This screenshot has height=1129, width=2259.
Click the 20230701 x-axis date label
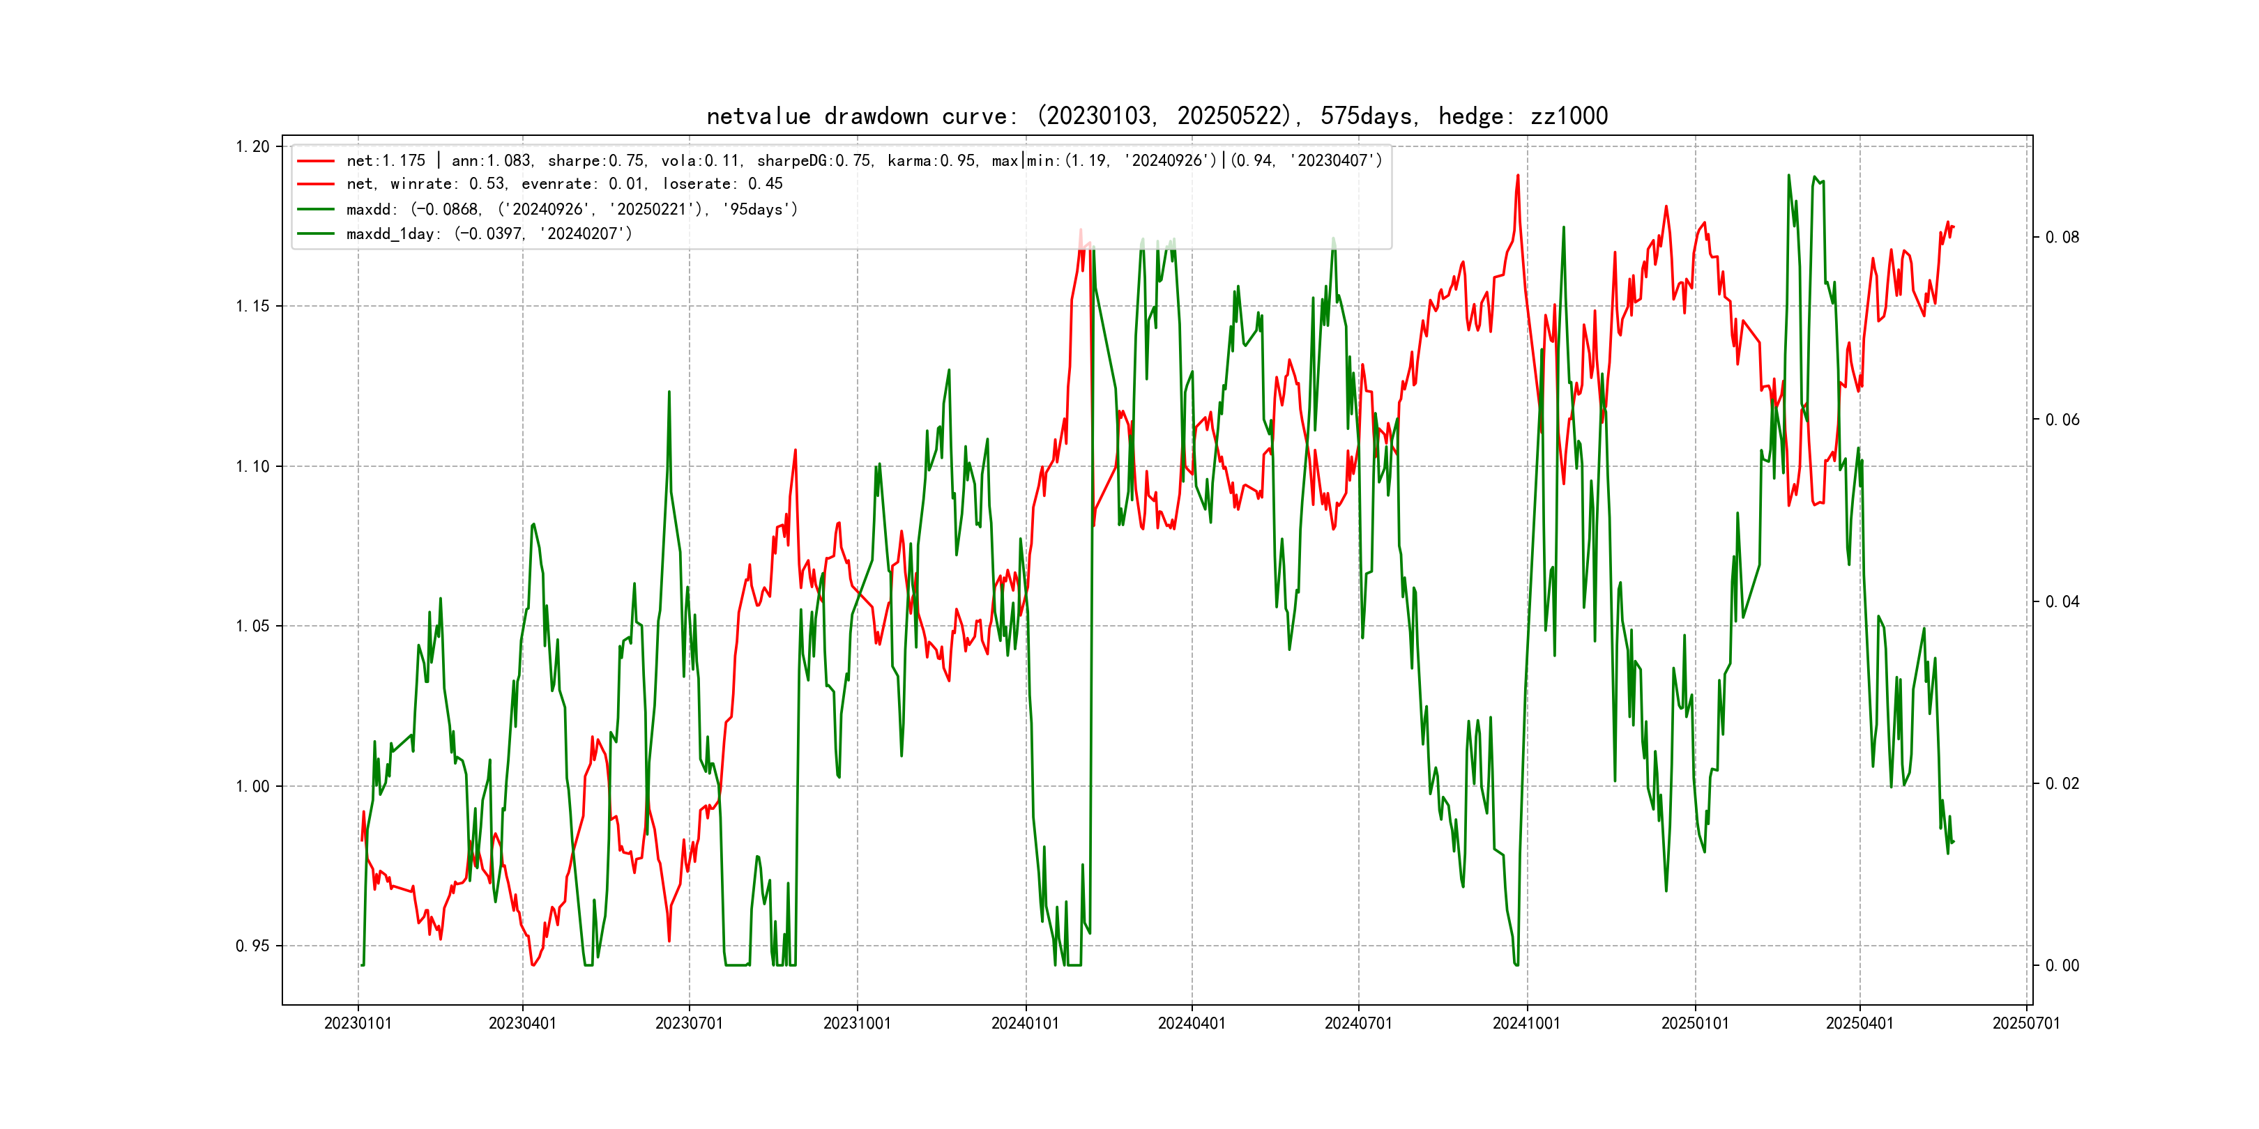click(x=690, y=1023)
